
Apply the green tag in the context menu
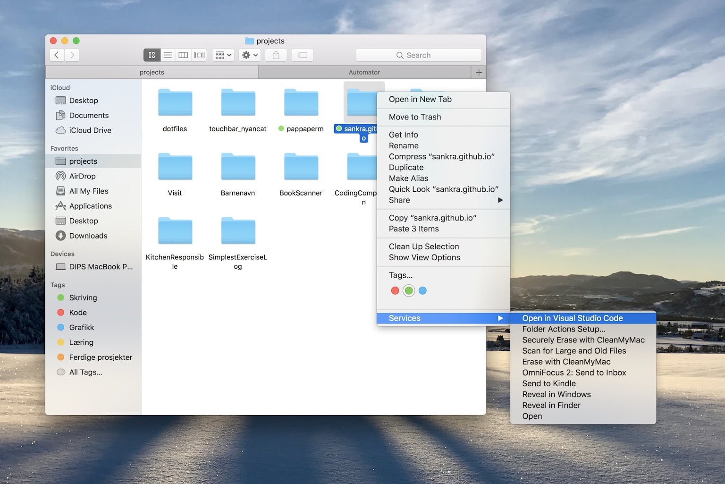(x=409, y=290)
